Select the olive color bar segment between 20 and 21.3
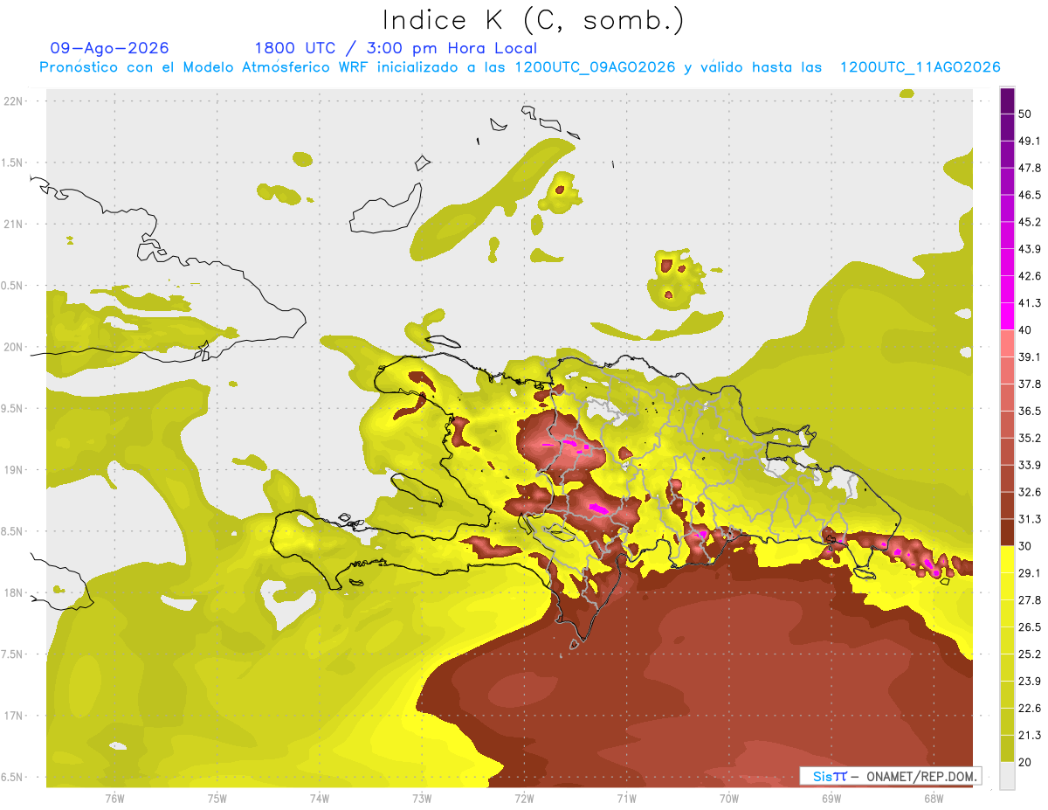 [x=1007, y=748]
